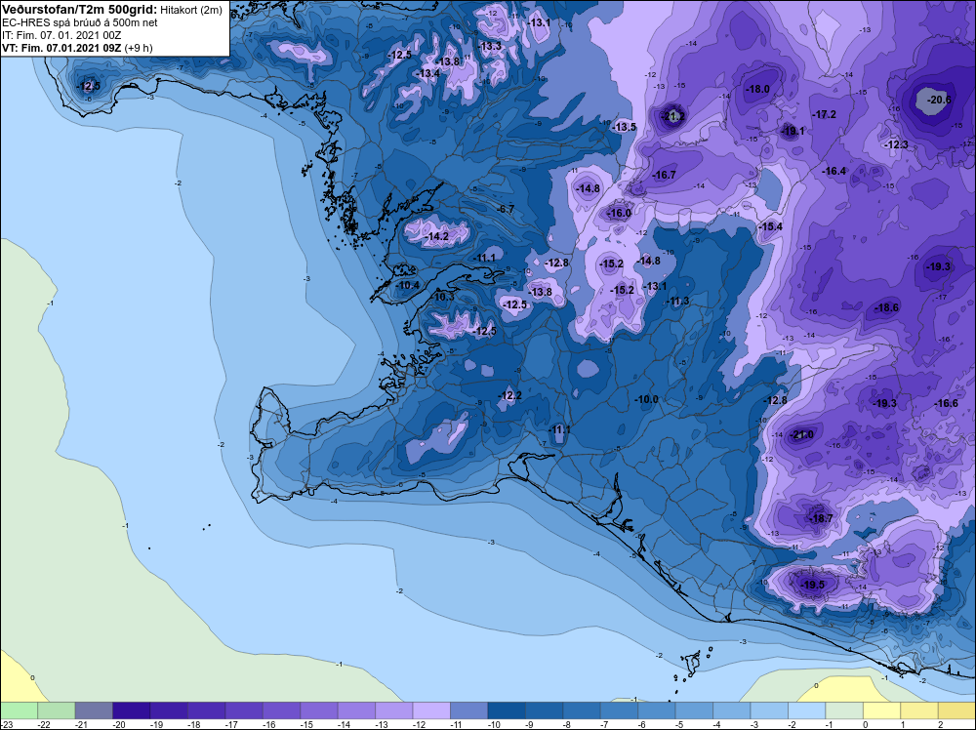The width and height of the screenshot is (976, 730).
Task: Click the -21.0 temperature reading
Action: coord(801,435)
